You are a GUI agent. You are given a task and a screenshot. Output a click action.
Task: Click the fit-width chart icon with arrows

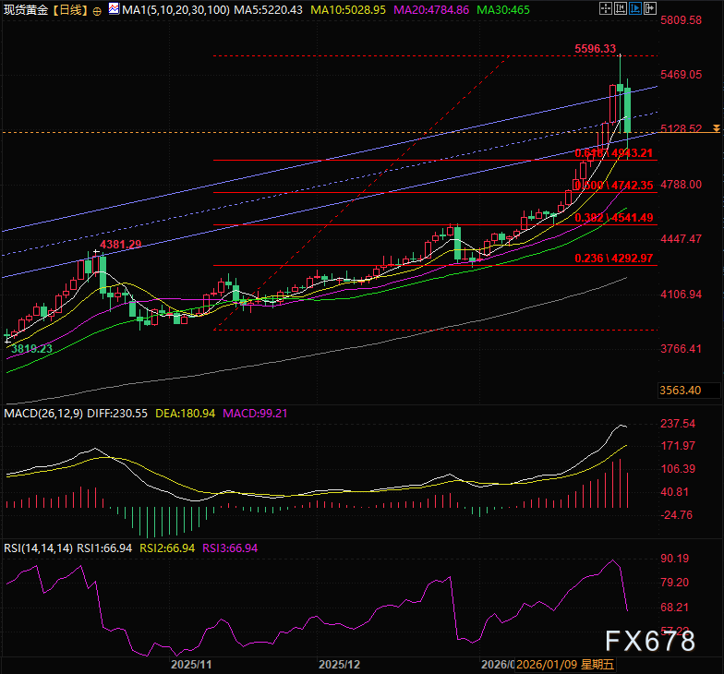[621, 8]
